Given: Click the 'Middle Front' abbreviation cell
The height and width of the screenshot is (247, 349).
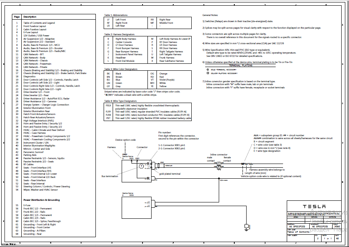Looking at the screenshot, I should tap(166, 22).
